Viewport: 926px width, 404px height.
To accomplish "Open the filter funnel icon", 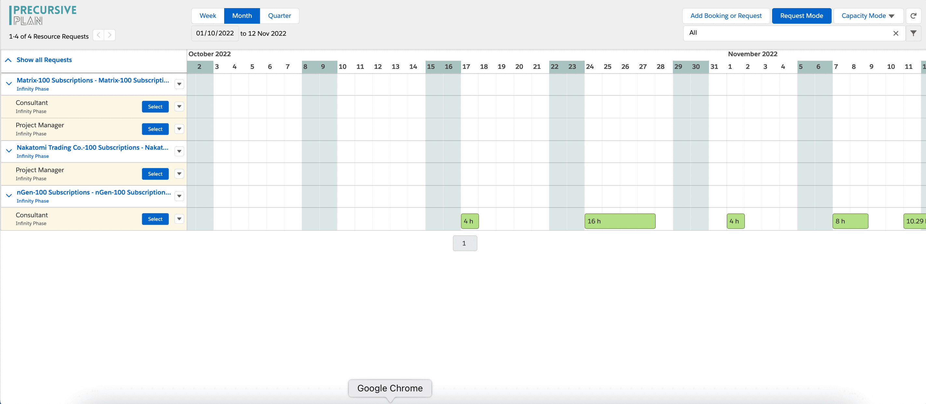I will [x=913, y=33].
